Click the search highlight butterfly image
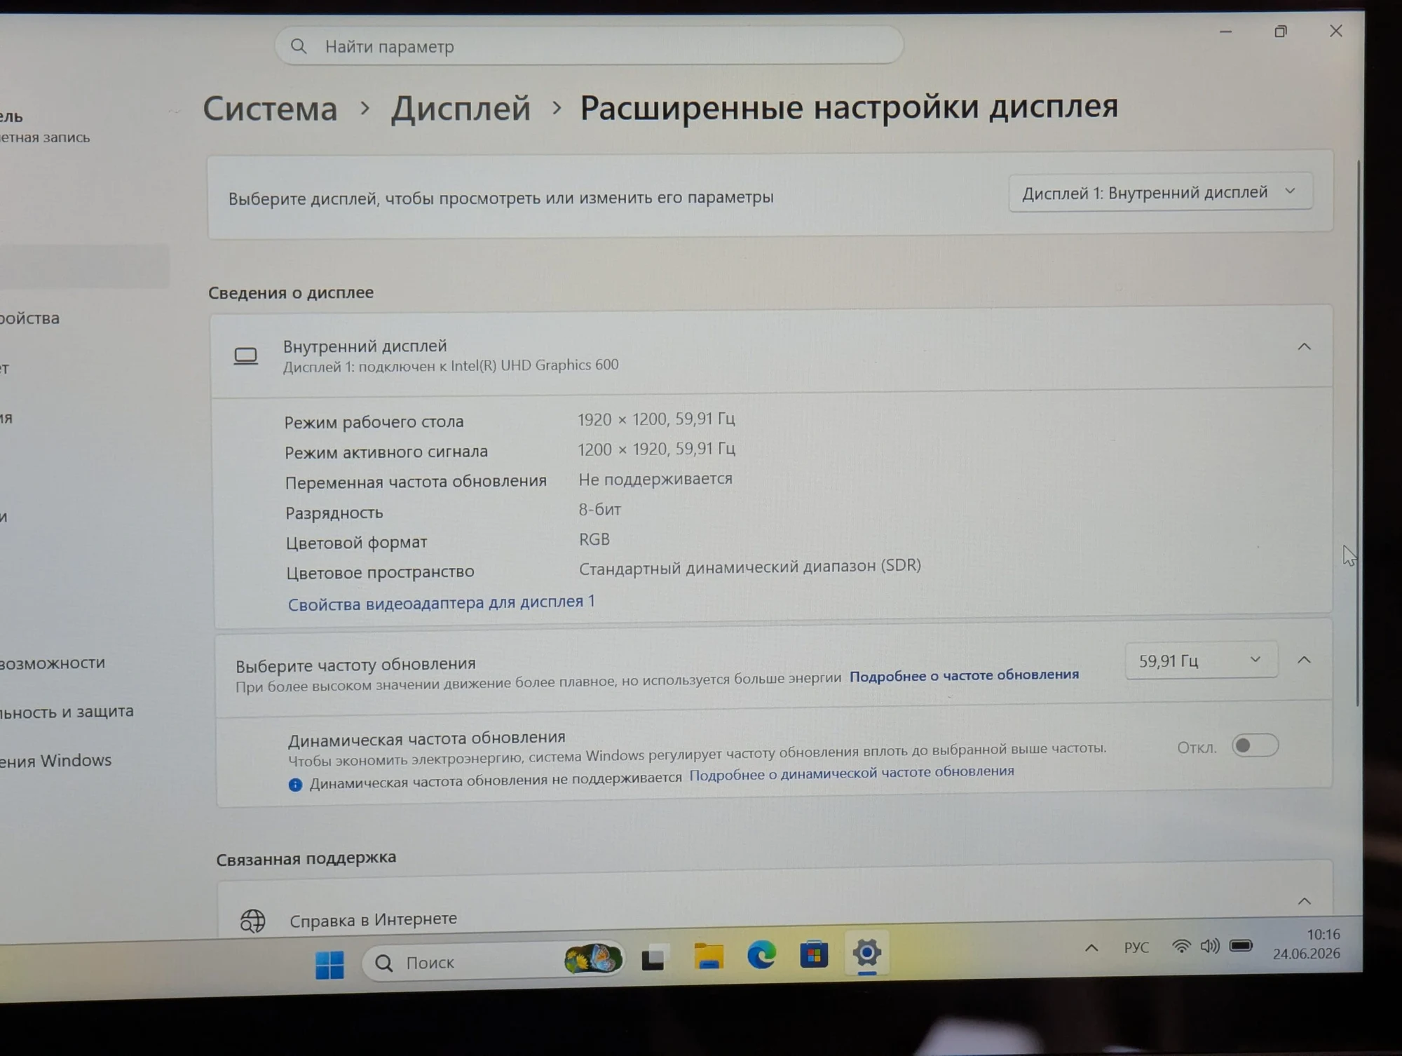 click(594, 959)
